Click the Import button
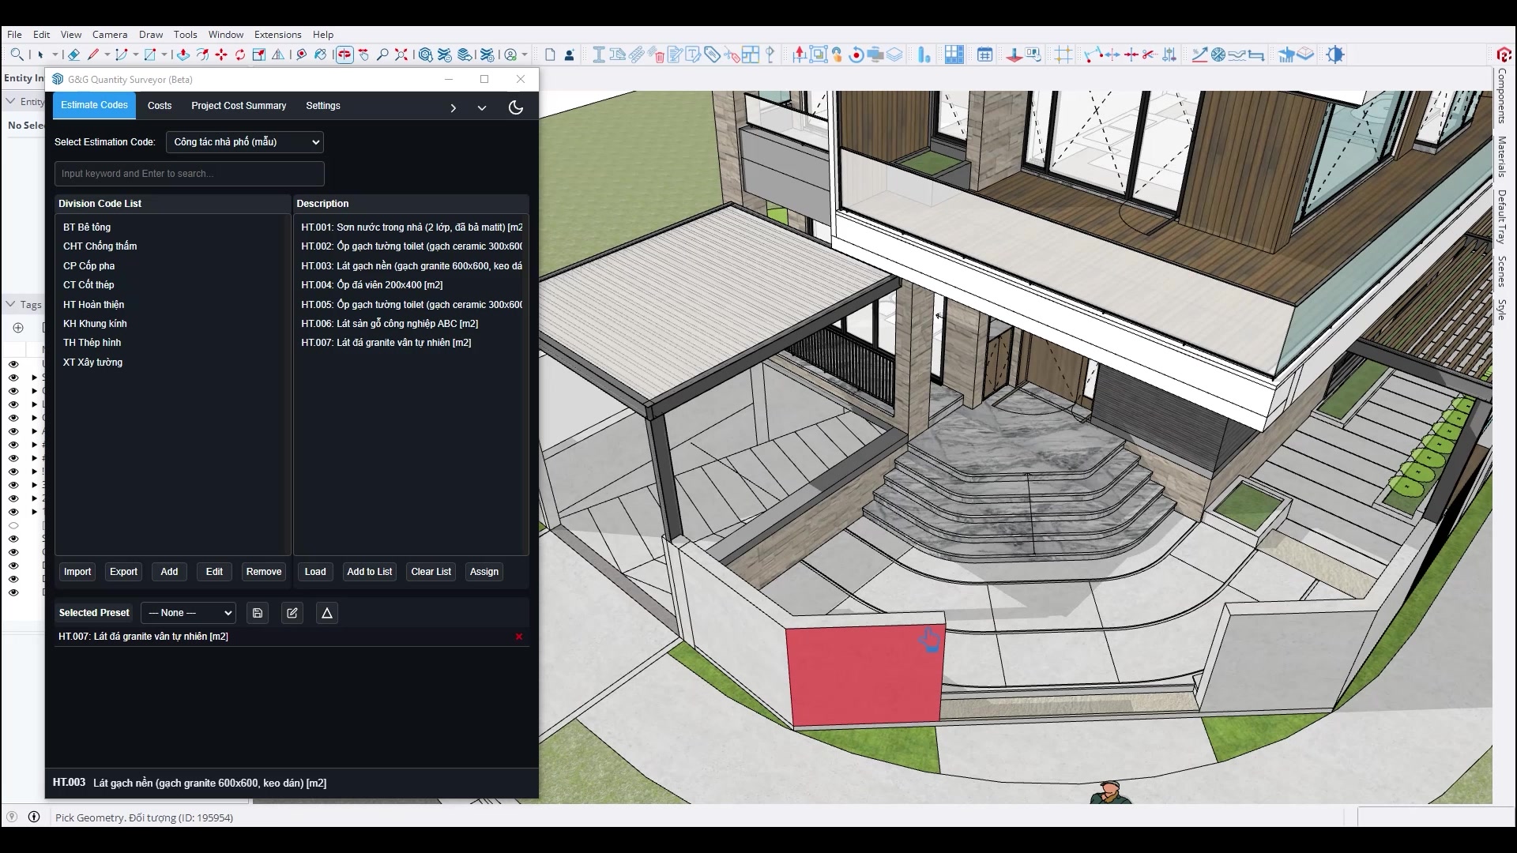 pos(77,572)
